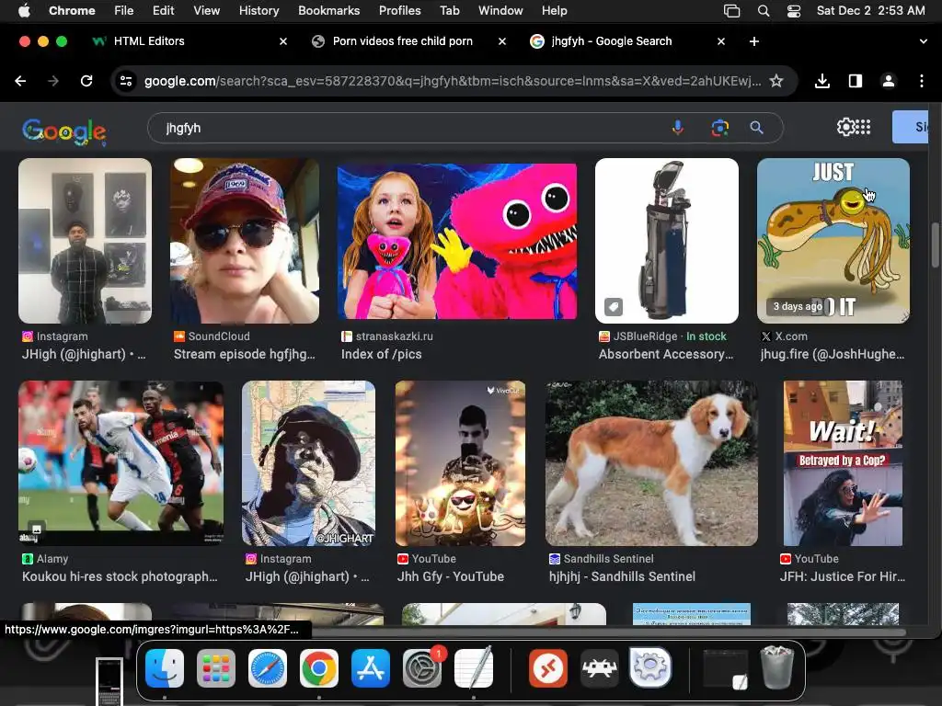Click the vertical page scrollbar
The width and height of the screenshot is (942, 706).
tap(936, 245)
